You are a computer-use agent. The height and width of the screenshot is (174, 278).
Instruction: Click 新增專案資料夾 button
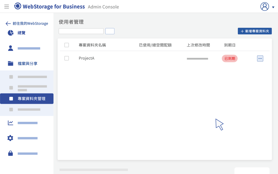[x=255, y=31]
